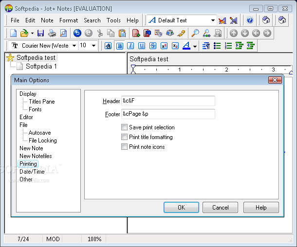The image size is (297, 247).
Task: Click the Copy icon
Action: pos(111,33)
